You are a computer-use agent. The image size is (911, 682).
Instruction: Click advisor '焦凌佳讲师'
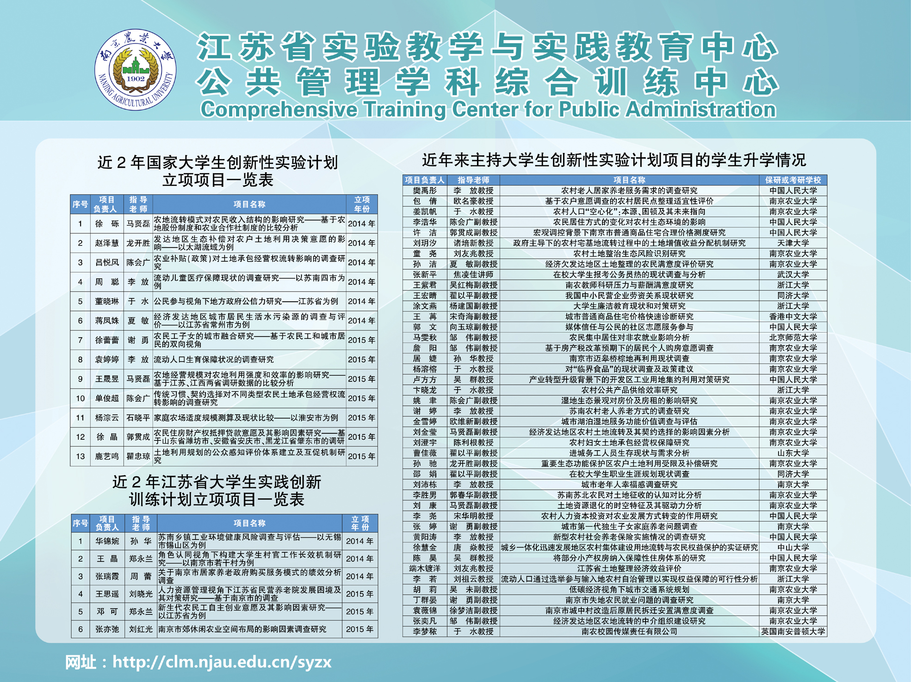473,274
